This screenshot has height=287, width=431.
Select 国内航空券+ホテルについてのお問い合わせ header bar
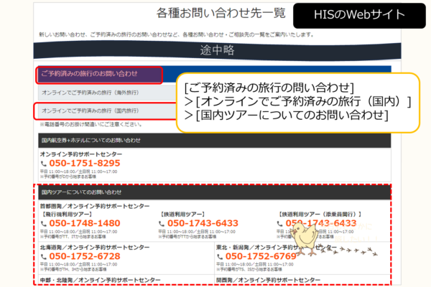pos(214,140)
